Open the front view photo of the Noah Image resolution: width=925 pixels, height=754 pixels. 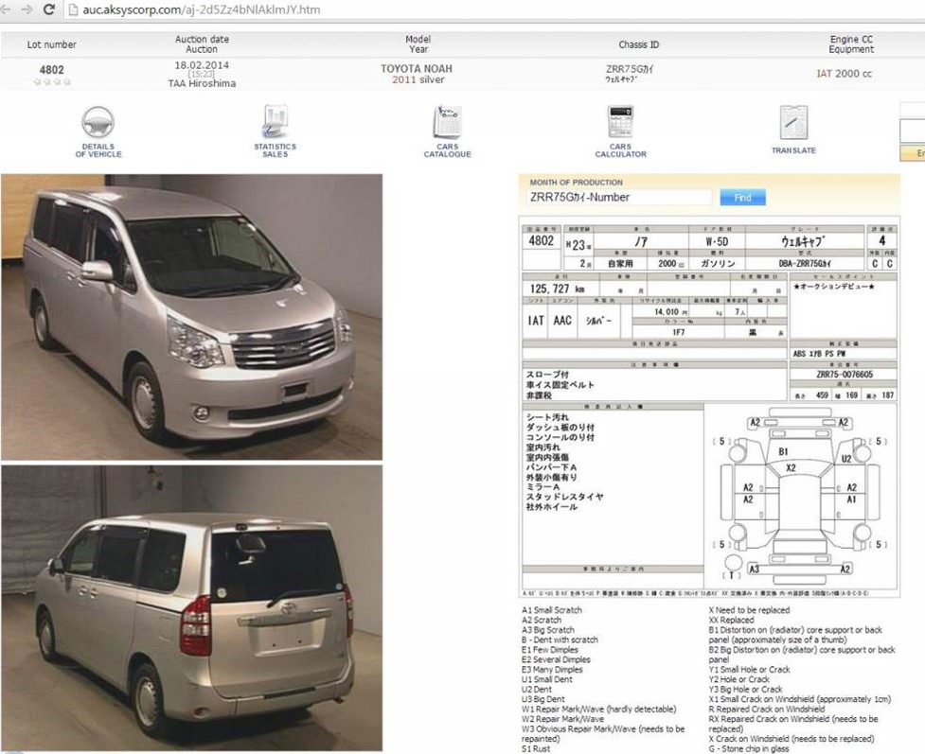coord(192,317)
